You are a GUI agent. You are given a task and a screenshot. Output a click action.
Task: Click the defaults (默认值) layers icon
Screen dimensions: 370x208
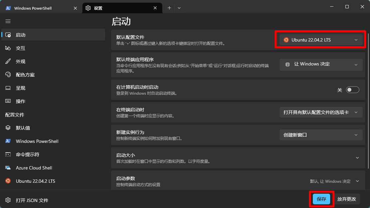click(8, 128)
